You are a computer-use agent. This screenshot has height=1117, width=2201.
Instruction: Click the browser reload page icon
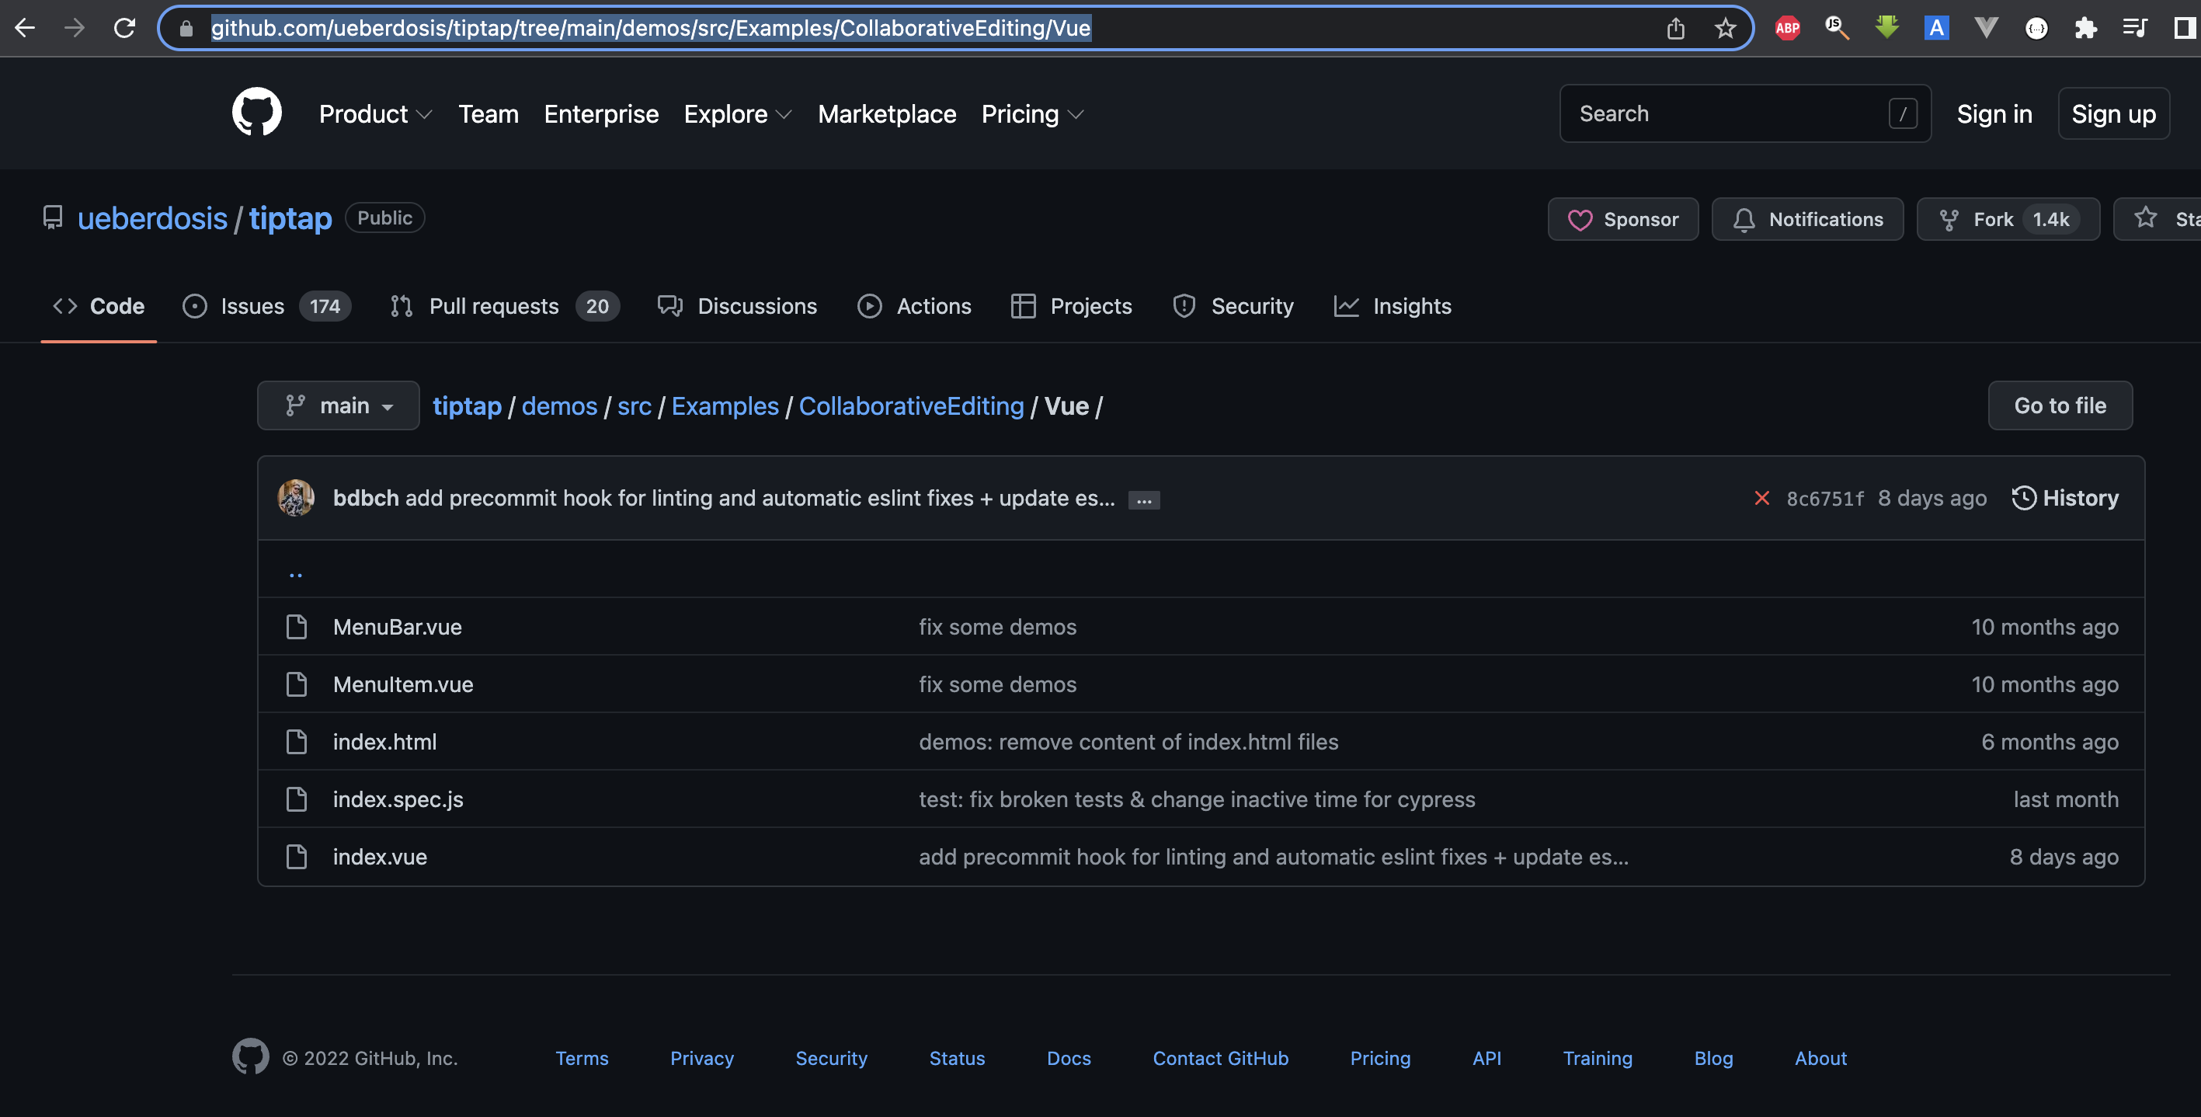click(x=125, y=28)
